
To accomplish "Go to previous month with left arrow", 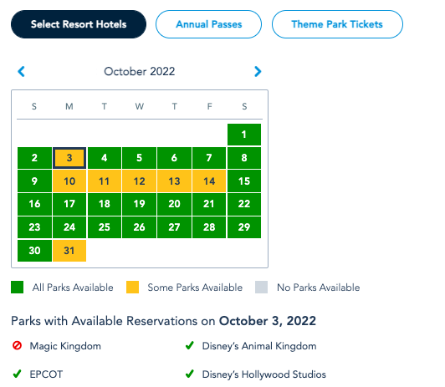I will (21, 71).
